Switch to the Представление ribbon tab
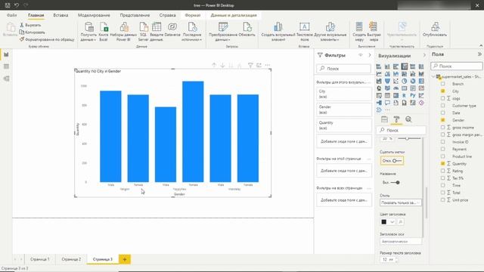484x272 pixels. coord(135,15)
